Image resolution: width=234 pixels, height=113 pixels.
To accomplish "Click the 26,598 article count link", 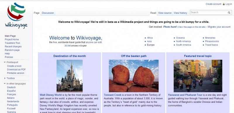I will point(68,46).
